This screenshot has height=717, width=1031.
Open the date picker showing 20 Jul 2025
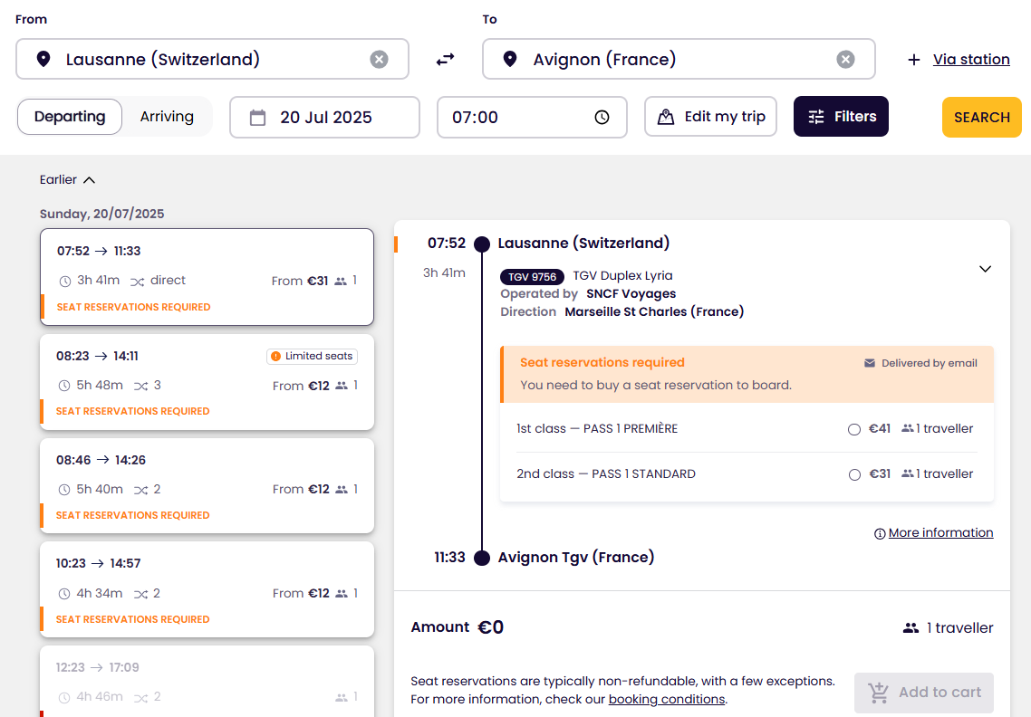325,117
